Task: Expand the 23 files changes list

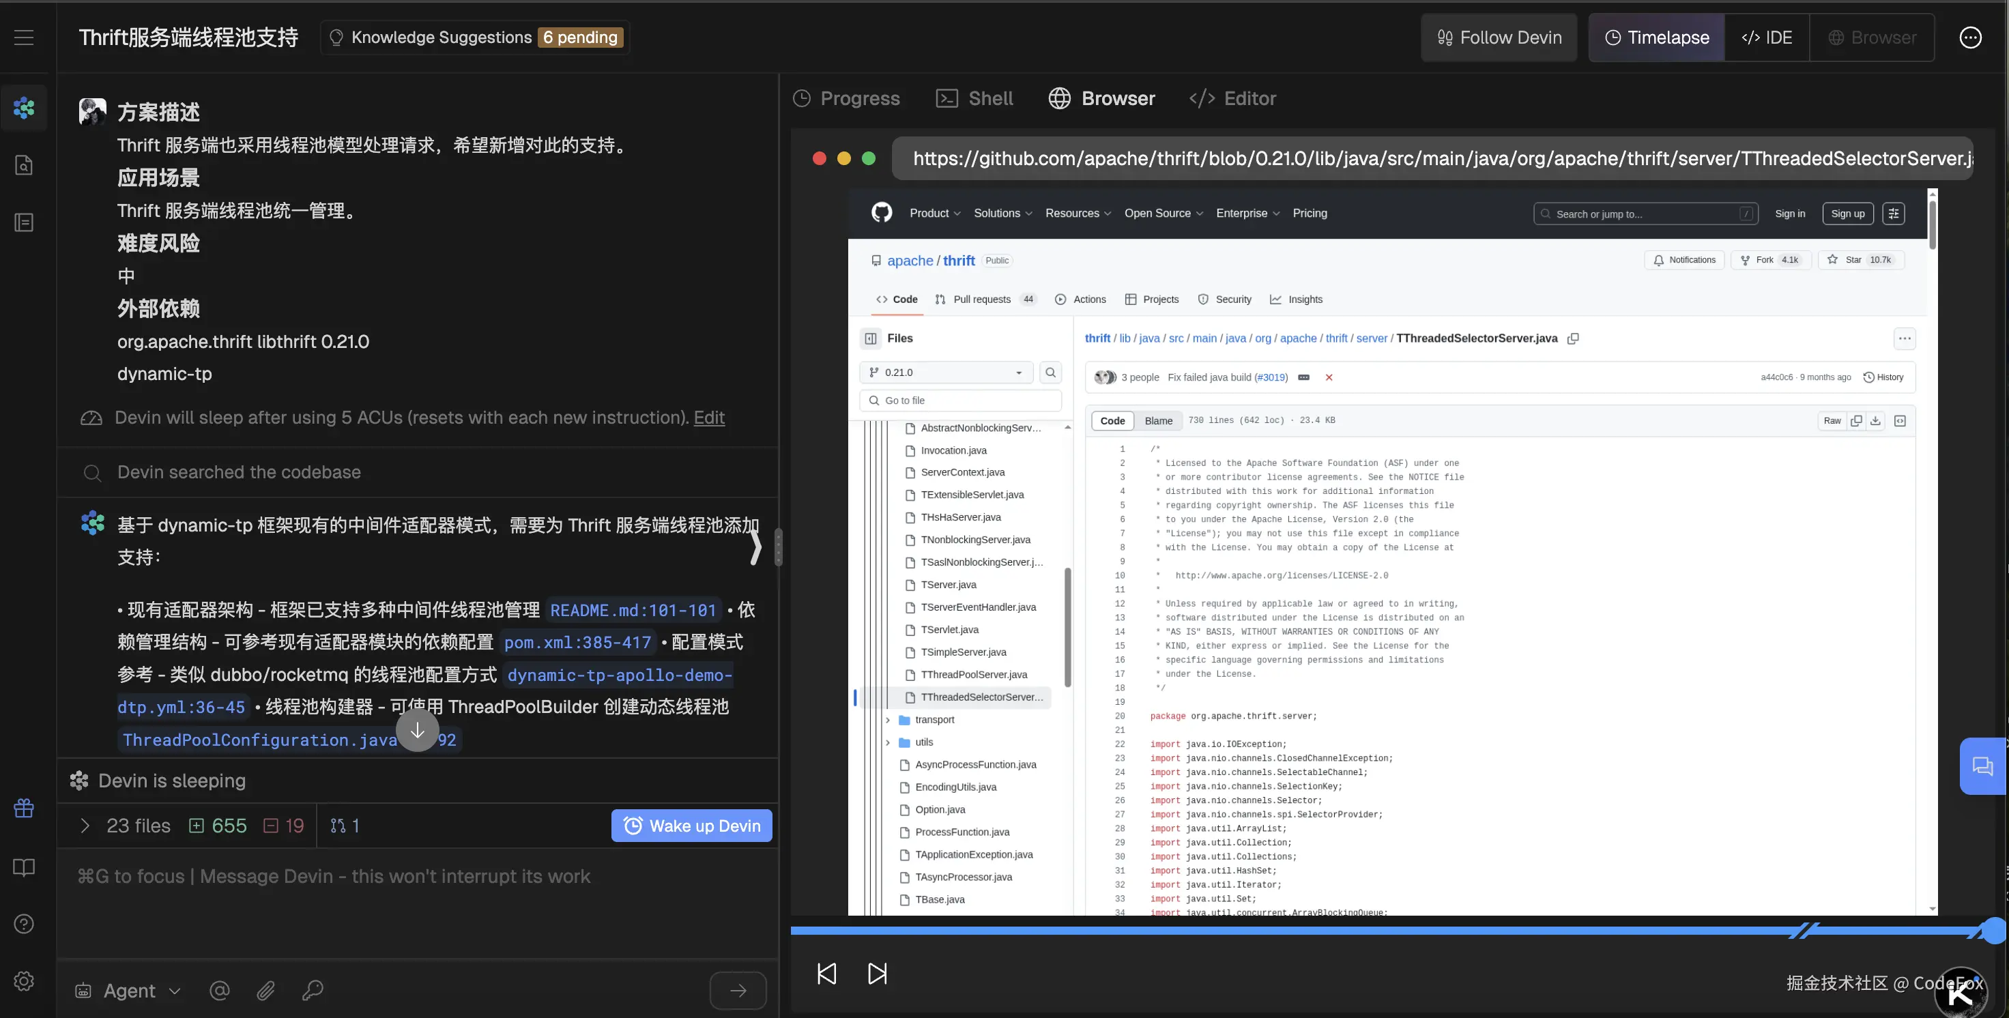Action: (85, 826)
